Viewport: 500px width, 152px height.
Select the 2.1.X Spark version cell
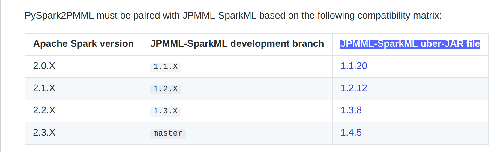pos(44,88)
